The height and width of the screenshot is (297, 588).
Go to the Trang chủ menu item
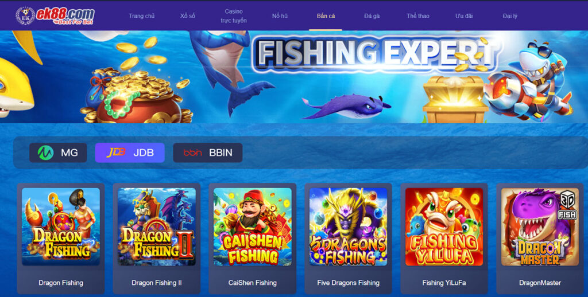coord(141,16)
